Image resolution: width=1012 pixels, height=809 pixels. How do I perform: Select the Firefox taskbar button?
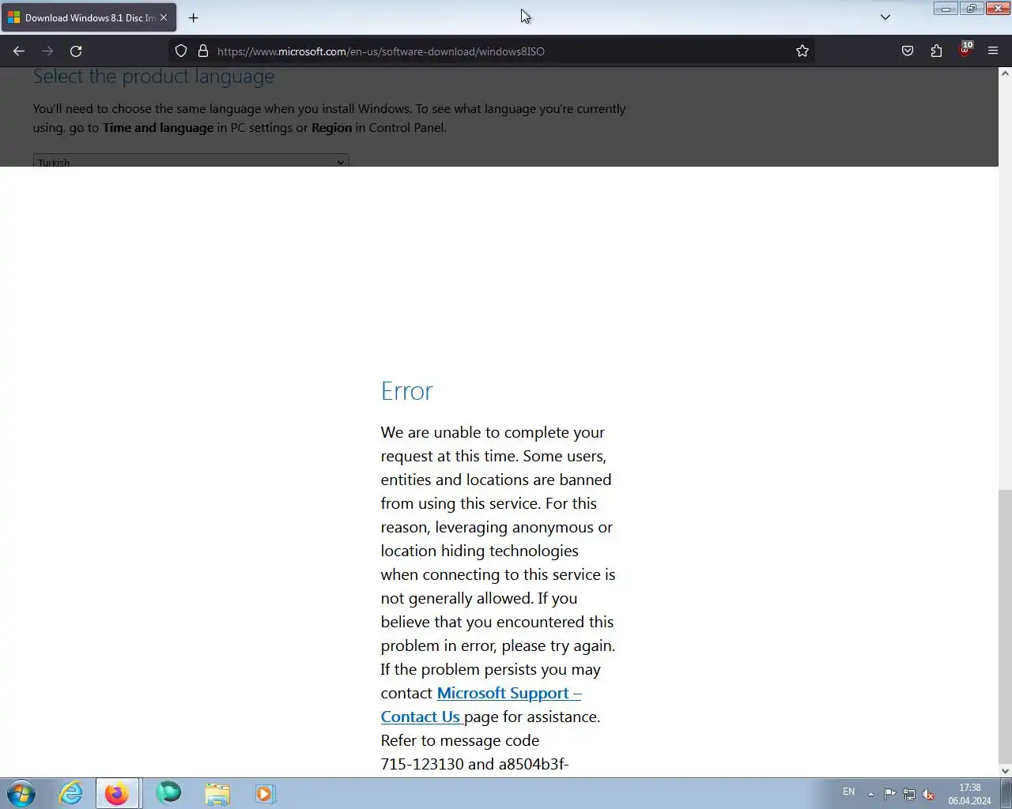point(117,793)
